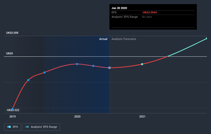Click the Jun 30 2020 tooltip date
The height and width of the screenshot is (134, 211).
tap(119, 8)
